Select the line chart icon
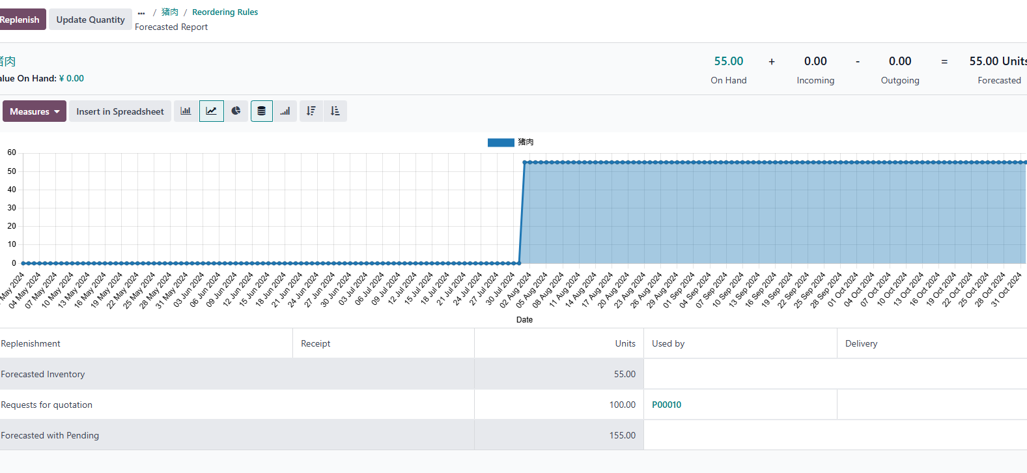1027x473 pixels. pos(212,111)
